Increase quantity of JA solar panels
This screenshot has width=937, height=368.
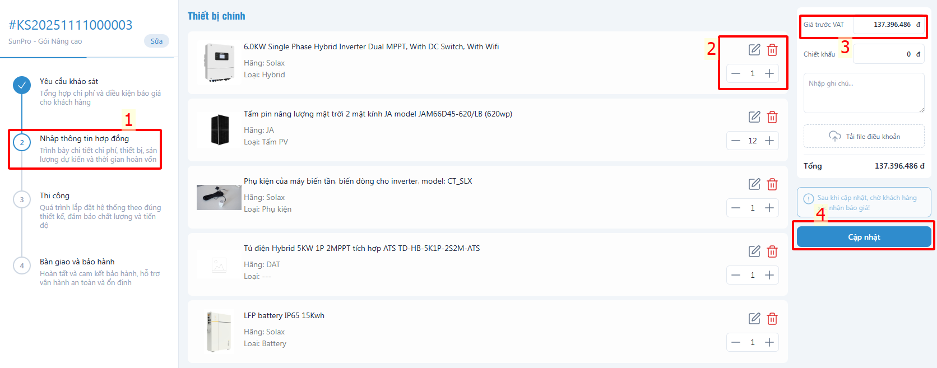(x=769, y=141)
